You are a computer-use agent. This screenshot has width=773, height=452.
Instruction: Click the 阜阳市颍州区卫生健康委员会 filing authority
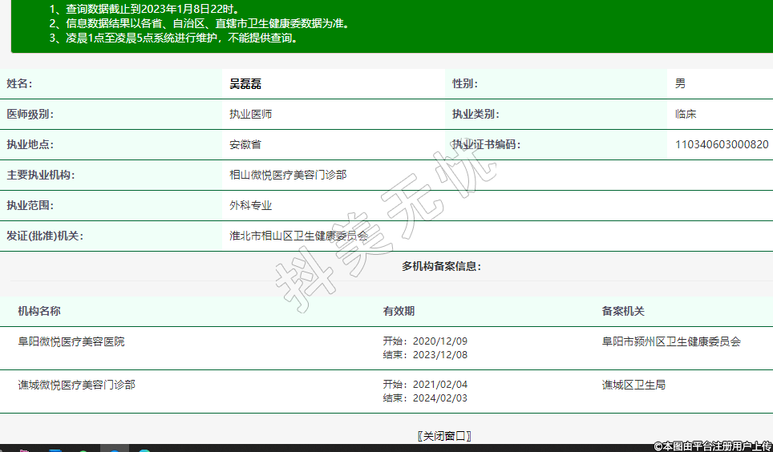[x=671, y=341]
